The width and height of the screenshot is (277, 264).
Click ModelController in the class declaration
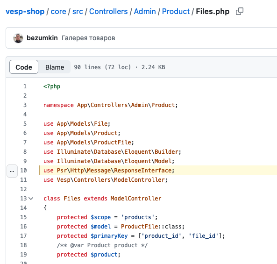click(x=136, y=199)
